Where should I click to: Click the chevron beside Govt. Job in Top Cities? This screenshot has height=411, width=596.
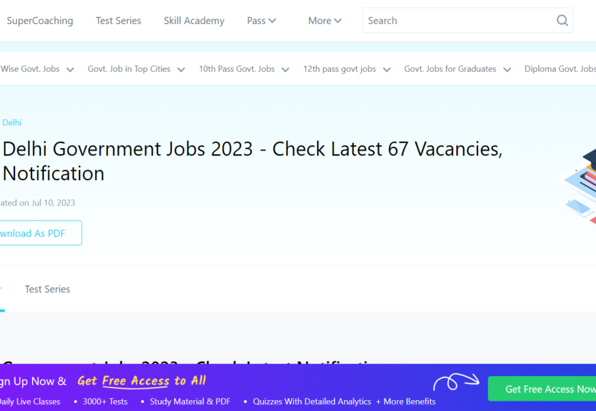coord(181,70)
